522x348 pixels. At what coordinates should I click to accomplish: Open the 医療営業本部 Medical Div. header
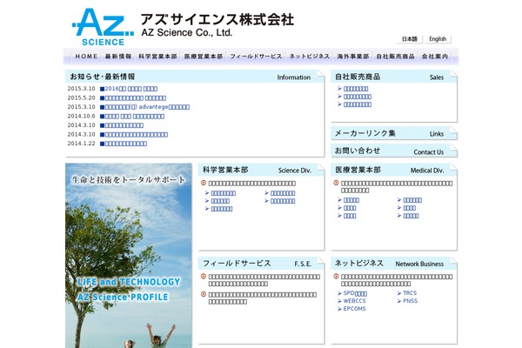pyautogui.click(x=394, y=170)
